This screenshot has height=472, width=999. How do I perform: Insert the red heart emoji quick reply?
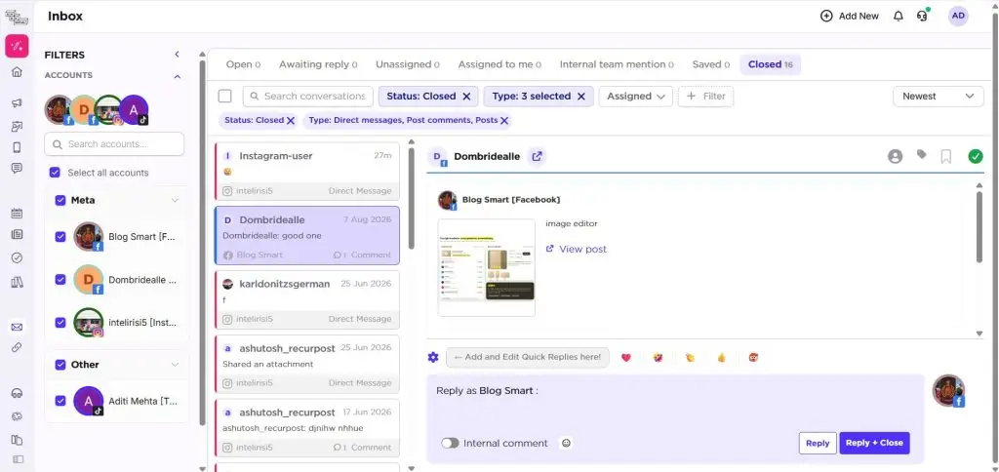[625, 357]
